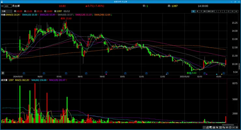Click the SMA(20) 10.39 moving average label
The image size is (241, 130).
point(47,15)
